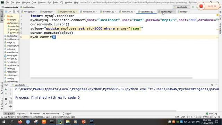
Task: Toggle scroll to end in the Run console
Action: point(11,102)
